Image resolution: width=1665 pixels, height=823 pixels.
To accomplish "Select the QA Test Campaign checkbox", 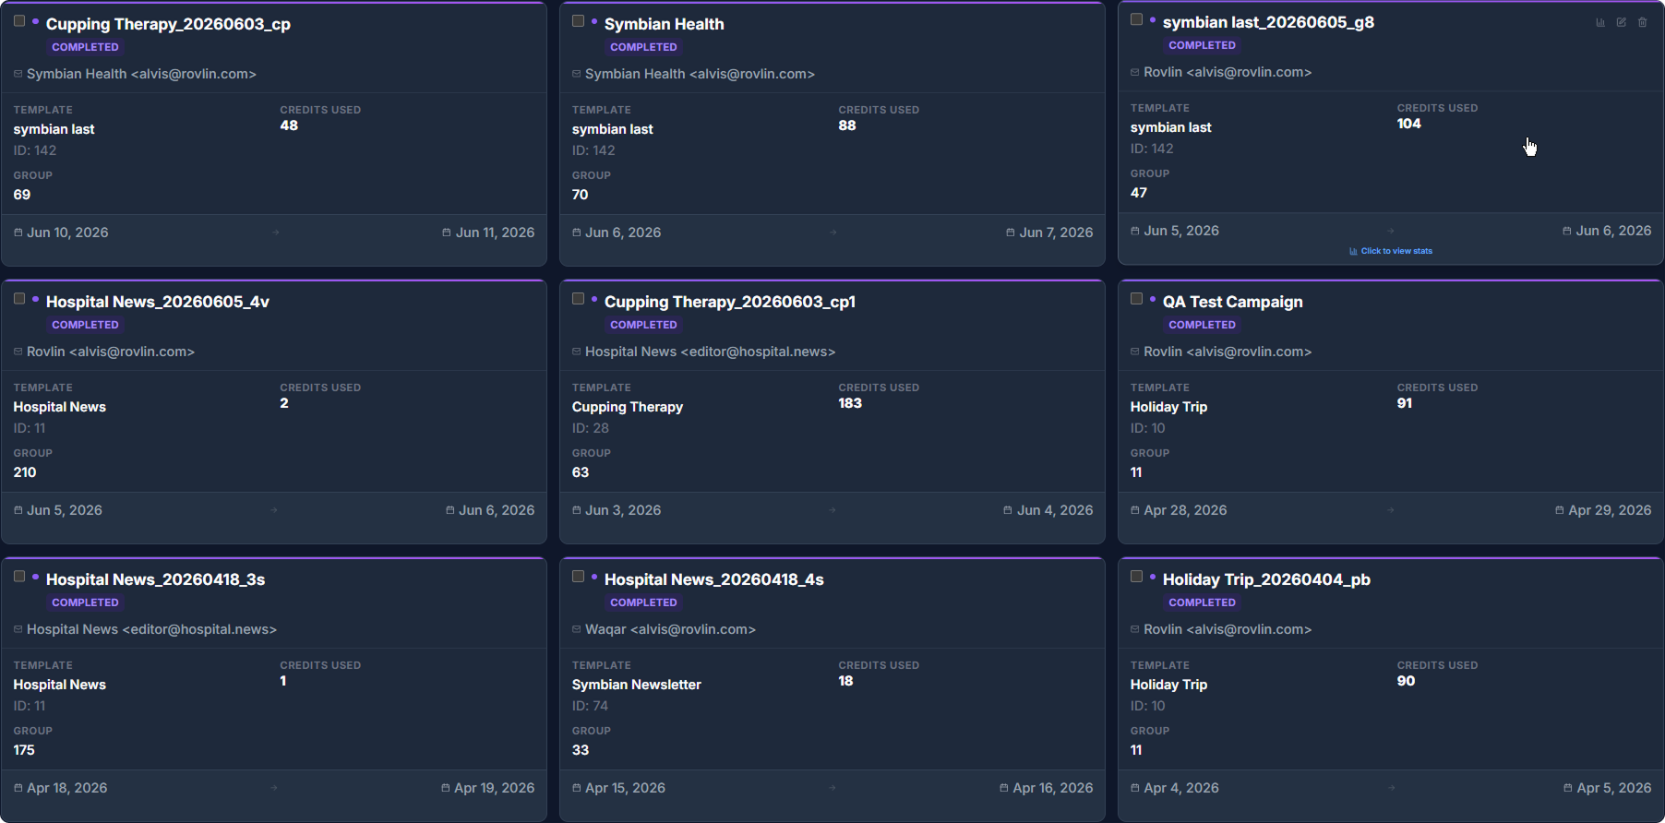I will pos(1136,299).
